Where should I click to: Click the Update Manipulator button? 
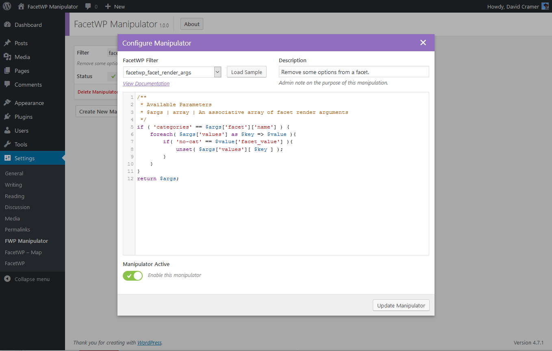[401, 305]
